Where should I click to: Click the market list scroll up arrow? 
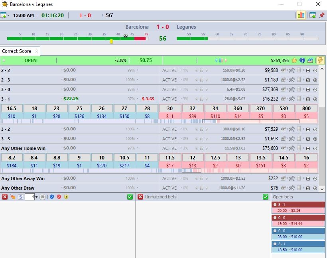click(x=322, y=69)
